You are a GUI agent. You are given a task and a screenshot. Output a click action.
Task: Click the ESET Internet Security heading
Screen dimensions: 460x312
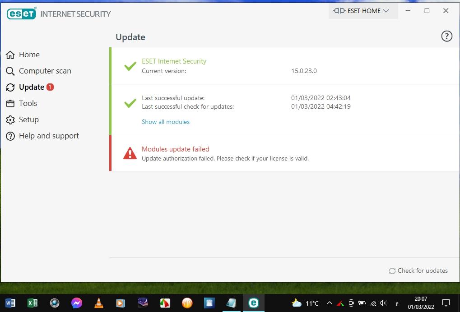pyautogui.click(x=174, y=61)
